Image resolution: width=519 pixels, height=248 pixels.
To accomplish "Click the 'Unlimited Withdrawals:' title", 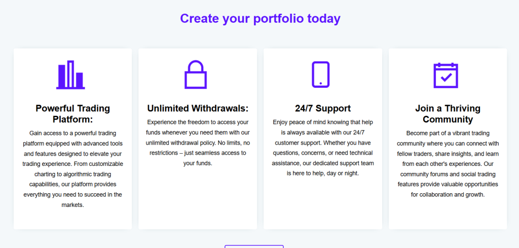I will (x=198, y=108).
